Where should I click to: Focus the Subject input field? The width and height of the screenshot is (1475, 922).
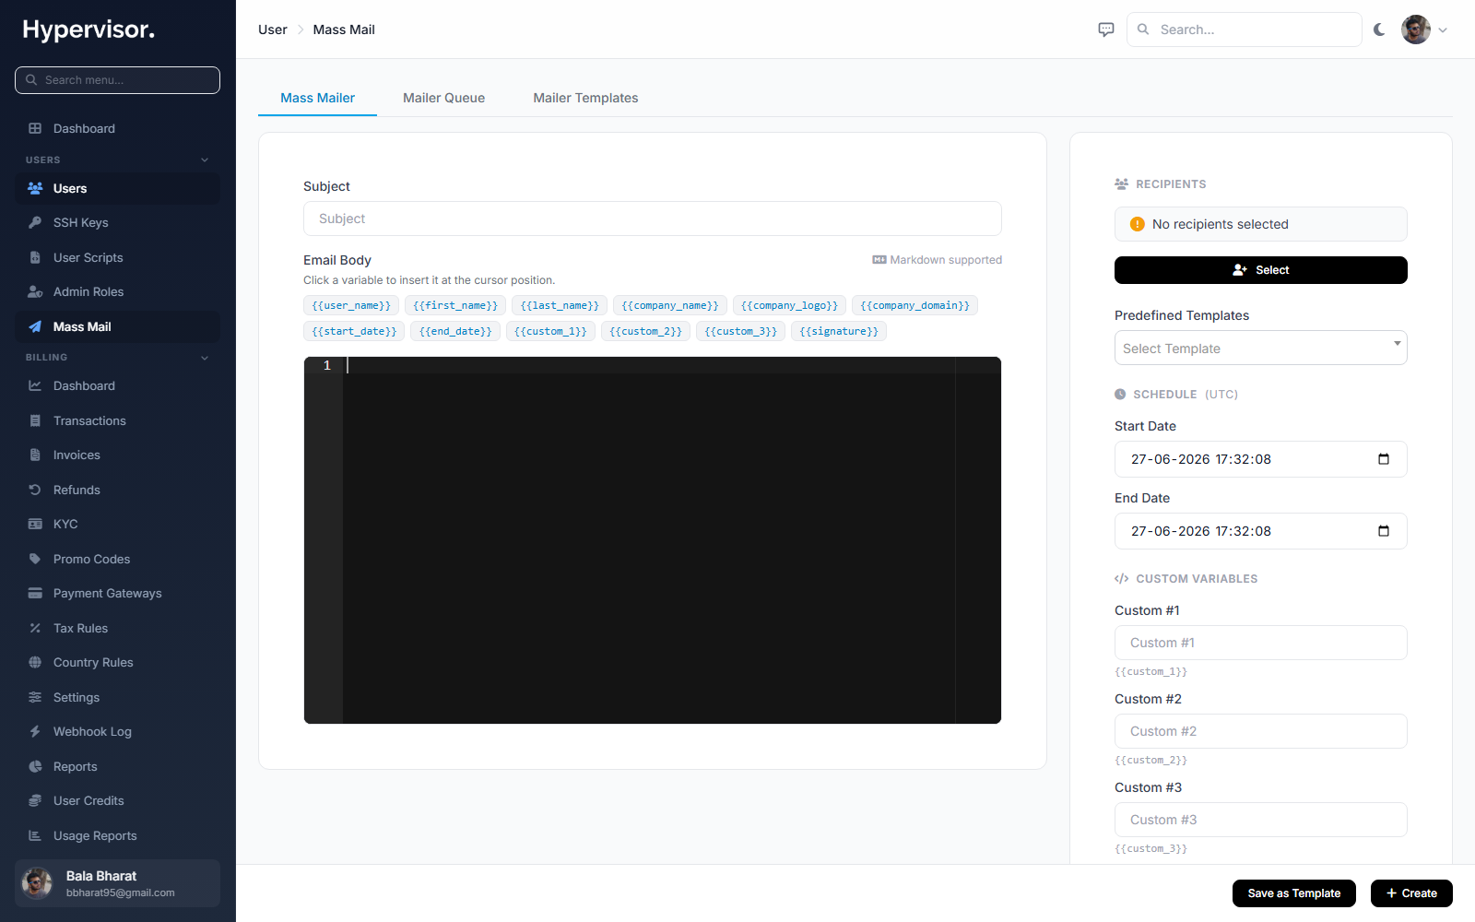(653, 219)
